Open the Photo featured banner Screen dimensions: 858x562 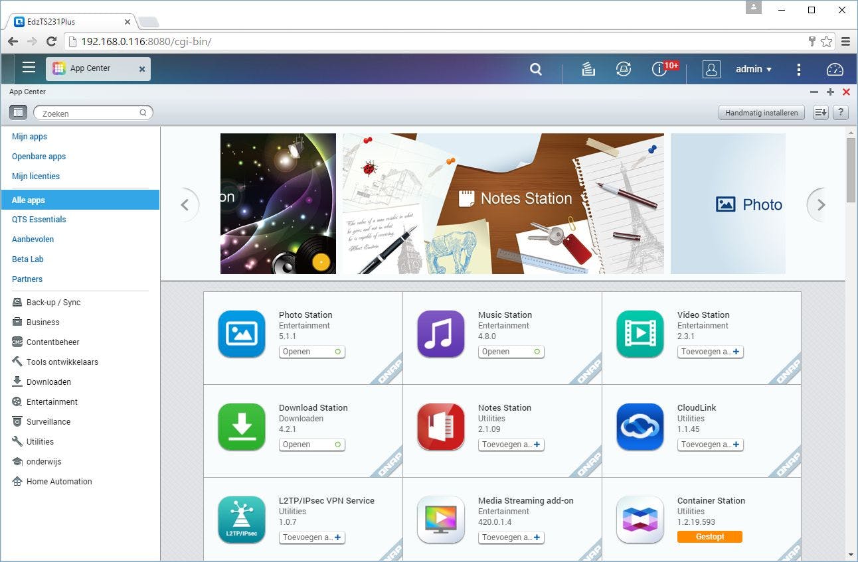pos(728,204)
